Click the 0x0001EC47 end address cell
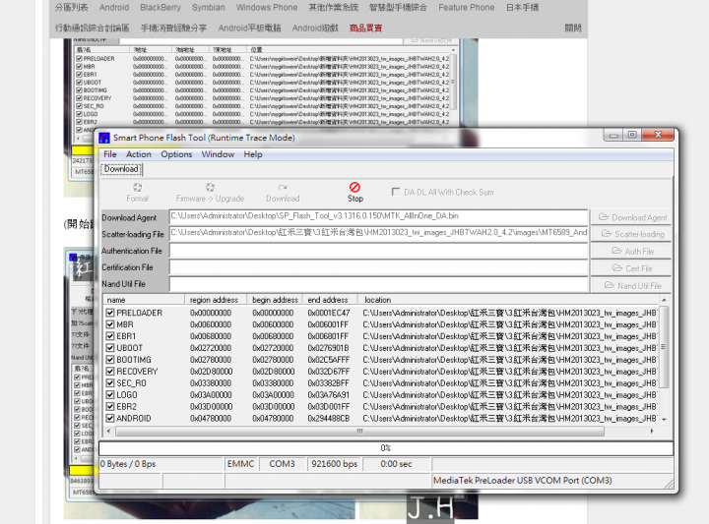Screen dimensions: 709x524 coord(329,313)
